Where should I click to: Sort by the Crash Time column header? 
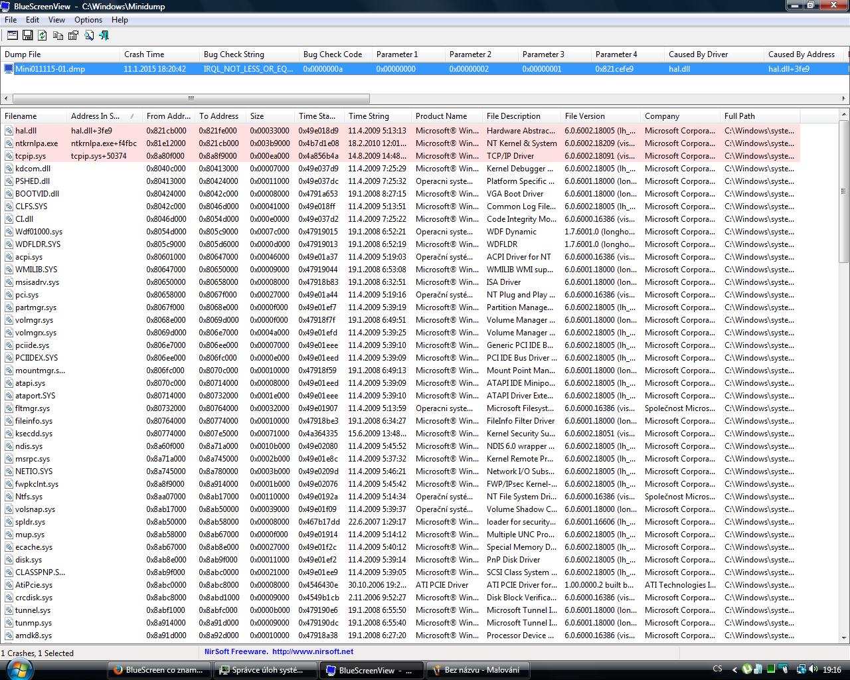click(x=159, y=54)
